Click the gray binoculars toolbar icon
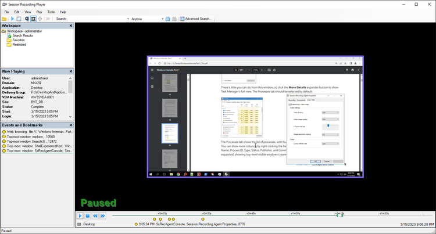This screenshot has width=436, height=234. point(174,19)
